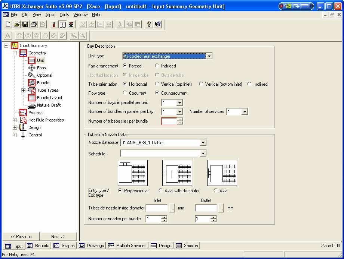Create a new case with the New toolbar icon
The height and width of the screenshot is (259, 344).
(8, 24)
